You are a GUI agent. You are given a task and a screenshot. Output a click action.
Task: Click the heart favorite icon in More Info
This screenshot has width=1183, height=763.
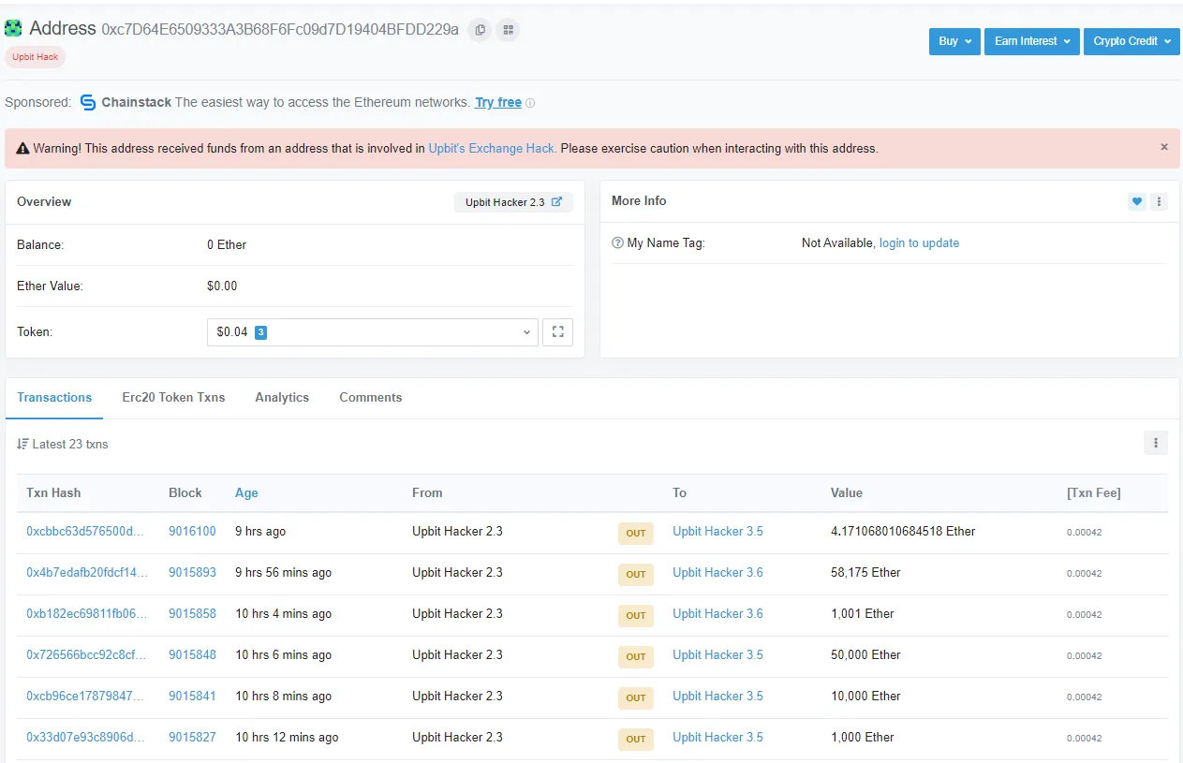1137,201
